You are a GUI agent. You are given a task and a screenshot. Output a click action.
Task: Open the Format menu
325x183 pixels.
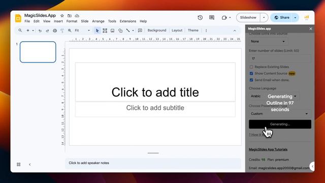pos(72,21)
